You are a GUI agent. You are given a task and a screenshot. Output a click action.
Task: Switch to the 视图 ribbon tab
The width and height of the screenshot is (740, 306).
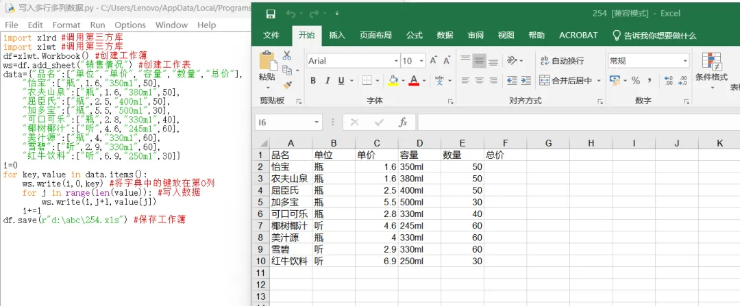pyautogui.click(x=506, y=36)
